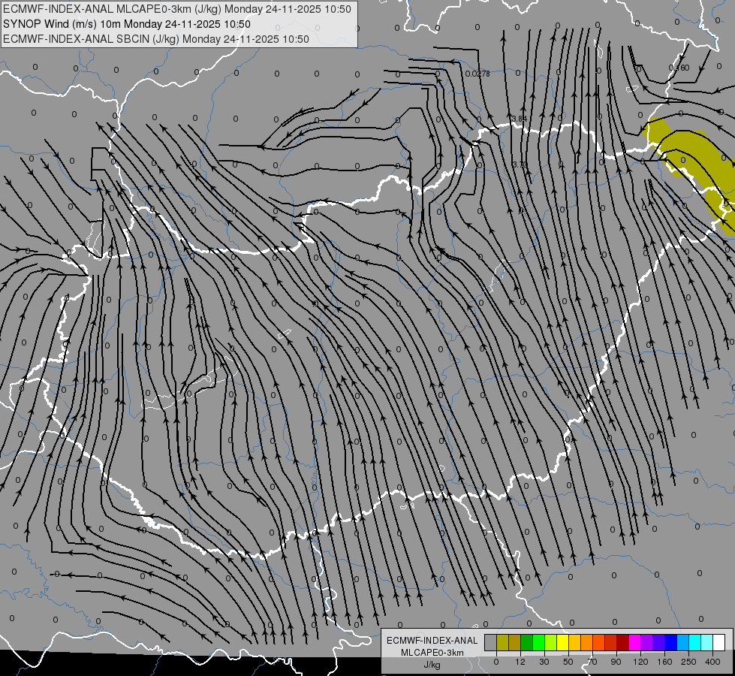Select the bright green legend swatch

[538, 642]
